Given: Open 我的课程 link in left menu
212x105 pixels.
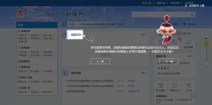Looking at the screenshot, I should point(47,82).
